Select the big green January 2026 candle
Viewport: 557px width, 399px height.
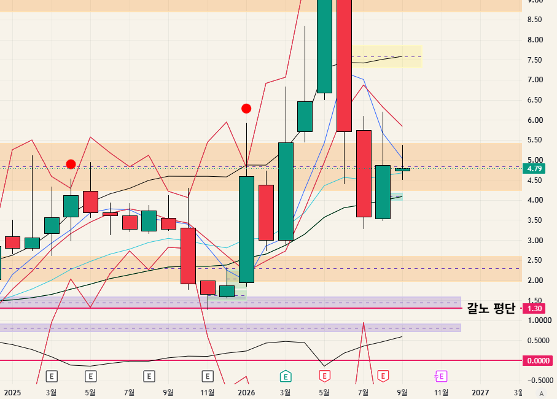click(x=246, y=230)
